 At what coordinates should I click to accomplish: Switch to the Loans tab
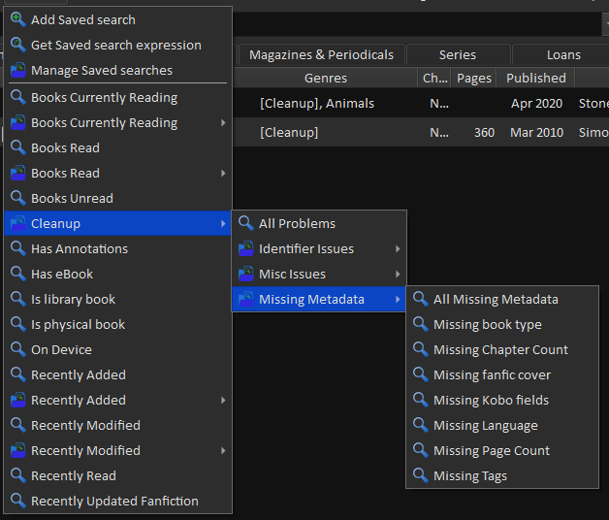[563, 54]
